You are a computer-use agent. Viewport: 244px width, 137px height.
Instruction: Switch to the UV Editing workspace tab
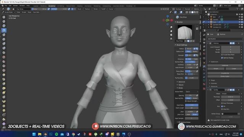[x=61, y=6]
